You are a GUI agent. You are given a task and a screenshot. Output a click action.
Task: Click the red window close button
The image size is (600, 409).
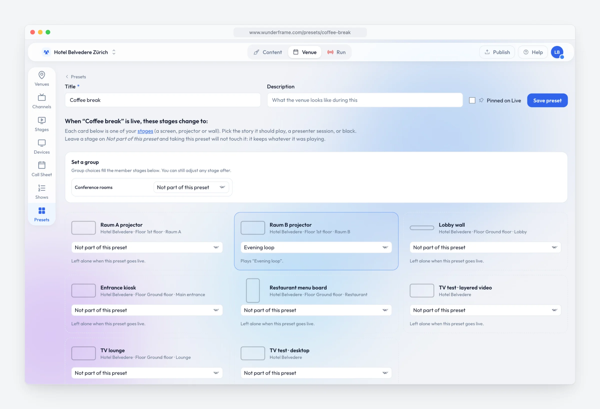coord(32,32)
